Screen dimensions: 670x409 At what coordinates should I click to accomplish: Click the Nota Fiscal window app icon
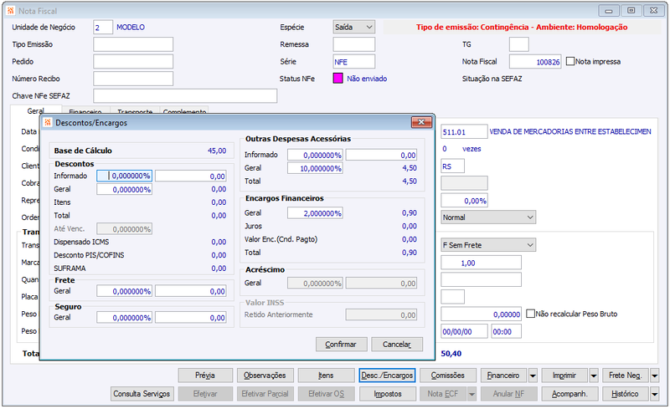(10, 11)
